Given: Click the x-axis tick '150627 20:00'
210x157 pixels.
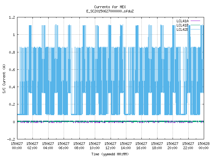Looking at the screenshot, I should [172, 146].
